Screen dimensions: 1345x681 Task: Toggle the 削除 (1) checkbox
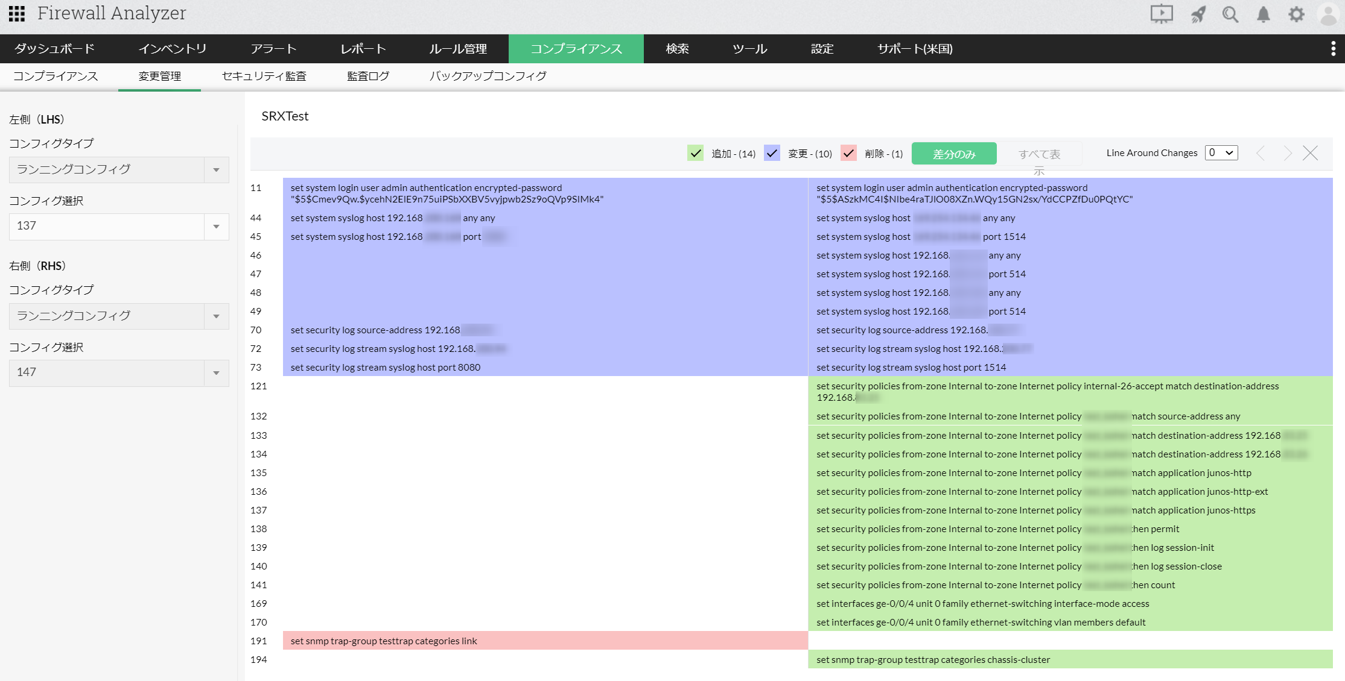[x=848, y=153]
